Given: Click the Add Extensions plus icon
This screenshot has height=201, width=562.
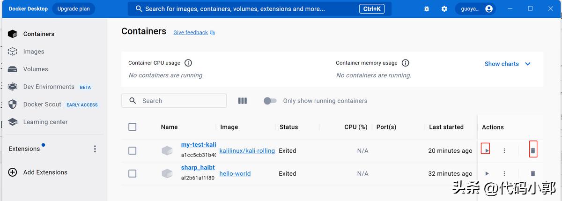Looking at the screenshot, I should coord(13,172).
